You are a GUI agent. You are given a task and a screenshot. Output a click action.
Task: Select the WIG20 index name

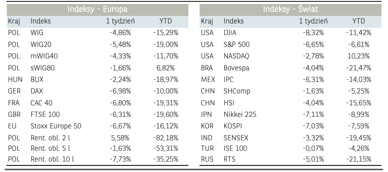pyautogui.click(x=40, y=45)
